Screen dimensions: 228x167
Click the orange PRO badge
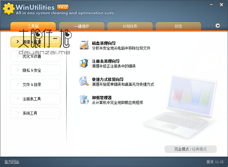coord(63,7)
